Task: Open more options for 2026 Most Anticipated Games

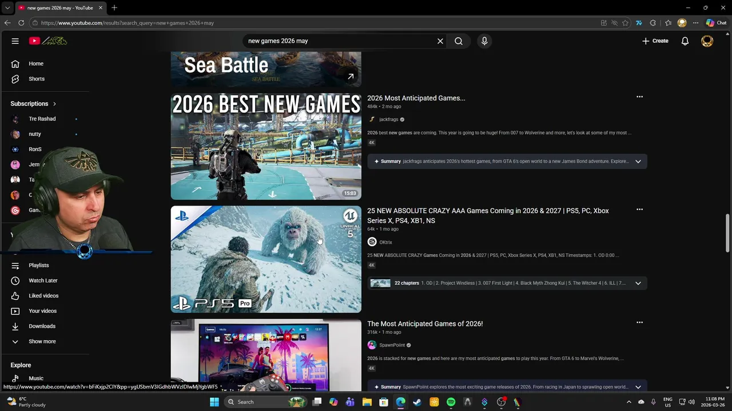Action: [x=639, y=97]
